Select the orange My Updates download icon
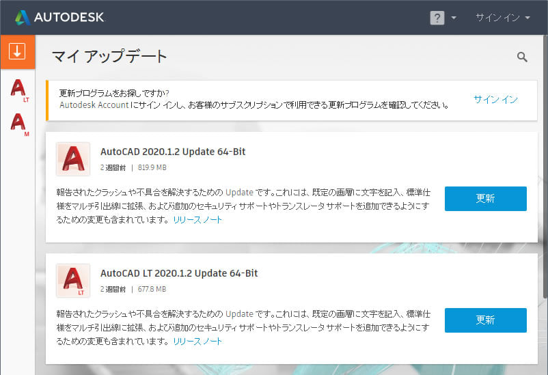The image size is (548, 375). pyautogui.click(x=18, y=51)
